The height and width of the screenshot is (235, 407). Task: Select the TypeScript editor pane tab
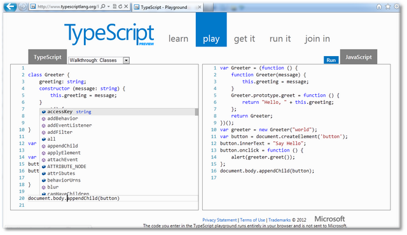48,57
